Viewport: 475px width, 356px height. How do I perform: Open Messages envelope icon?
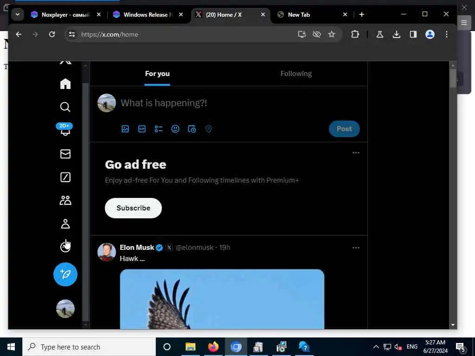click(65, 154)
